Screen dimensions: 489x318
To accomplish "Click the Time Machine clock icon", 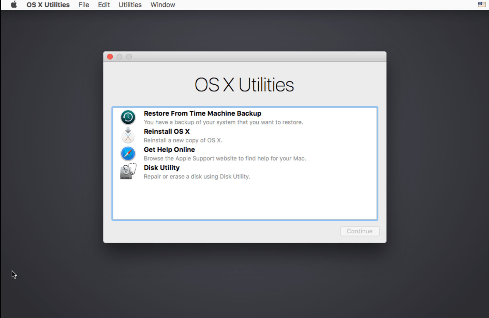I will click(x=128, y=117).
